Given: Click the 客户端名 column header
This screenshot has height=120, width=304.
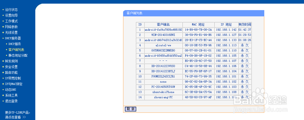Looking at the screenshot, I should click(163, 25).
